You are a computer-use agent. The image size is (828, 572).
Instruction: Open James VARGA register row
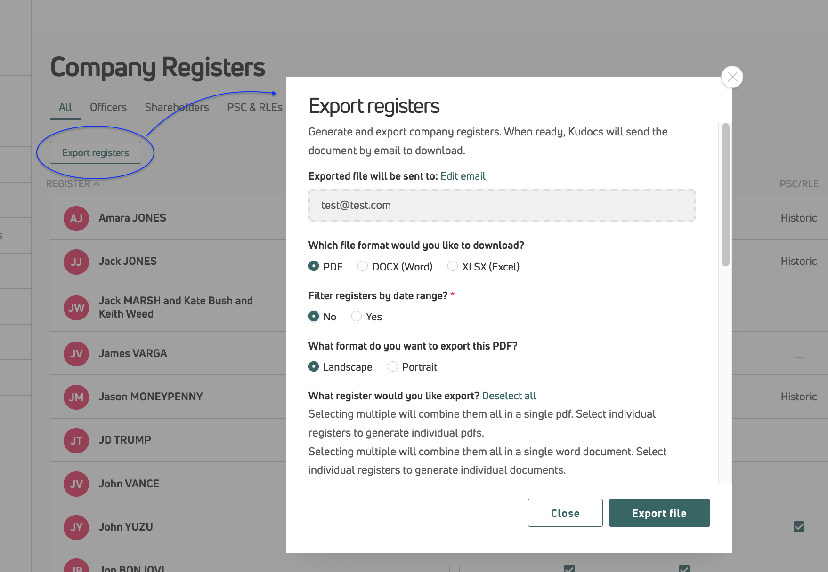coord(133,353)
